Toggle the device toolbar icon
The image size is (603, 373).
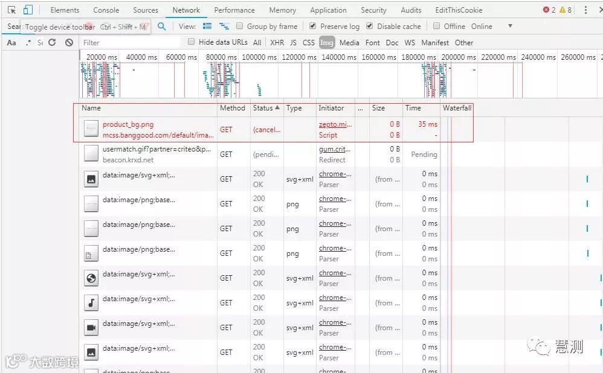coord(28,10)
